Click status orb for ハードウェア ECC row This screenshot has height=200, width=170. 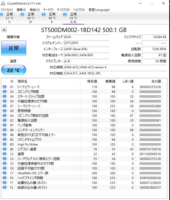[5, 159]
